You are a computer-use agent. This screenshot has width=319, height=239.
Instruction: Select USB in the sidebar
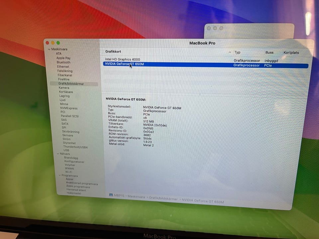click(66, 150)
